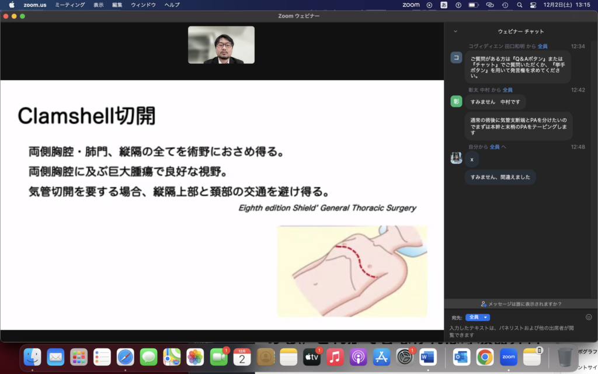598x374 pixels.
Task: Toggle the Japanese input source indicator
Action: 444,5
